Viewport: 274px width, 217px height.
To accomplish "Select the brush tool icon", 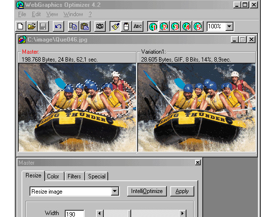I will [115, 26].
